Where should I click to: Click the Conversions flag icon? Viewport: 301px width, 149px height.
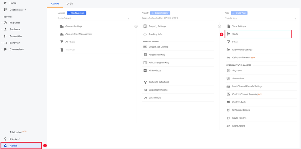(5, 50)
